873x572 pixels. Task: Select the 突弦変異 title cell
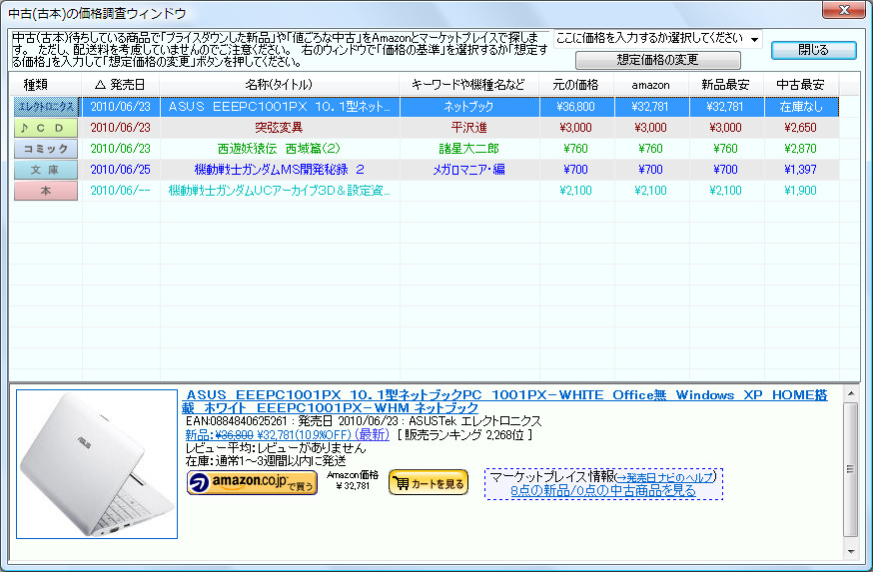click(280, 128)
